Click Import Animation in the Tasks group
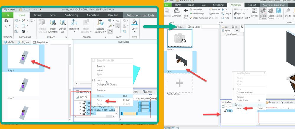The width and height of the screenshot is (295, 129). click(199, 18)
